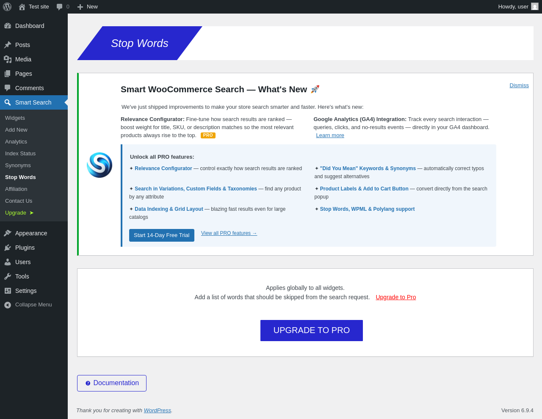Viewport: 542px width, 419px height.
Task: Click the New plus icon
Action: pyautogui.click(x=80, y=7)
